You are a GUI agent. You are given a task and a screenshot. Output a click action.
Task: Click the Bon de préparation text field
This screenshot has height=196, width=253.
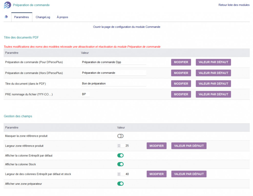point(113,84)
